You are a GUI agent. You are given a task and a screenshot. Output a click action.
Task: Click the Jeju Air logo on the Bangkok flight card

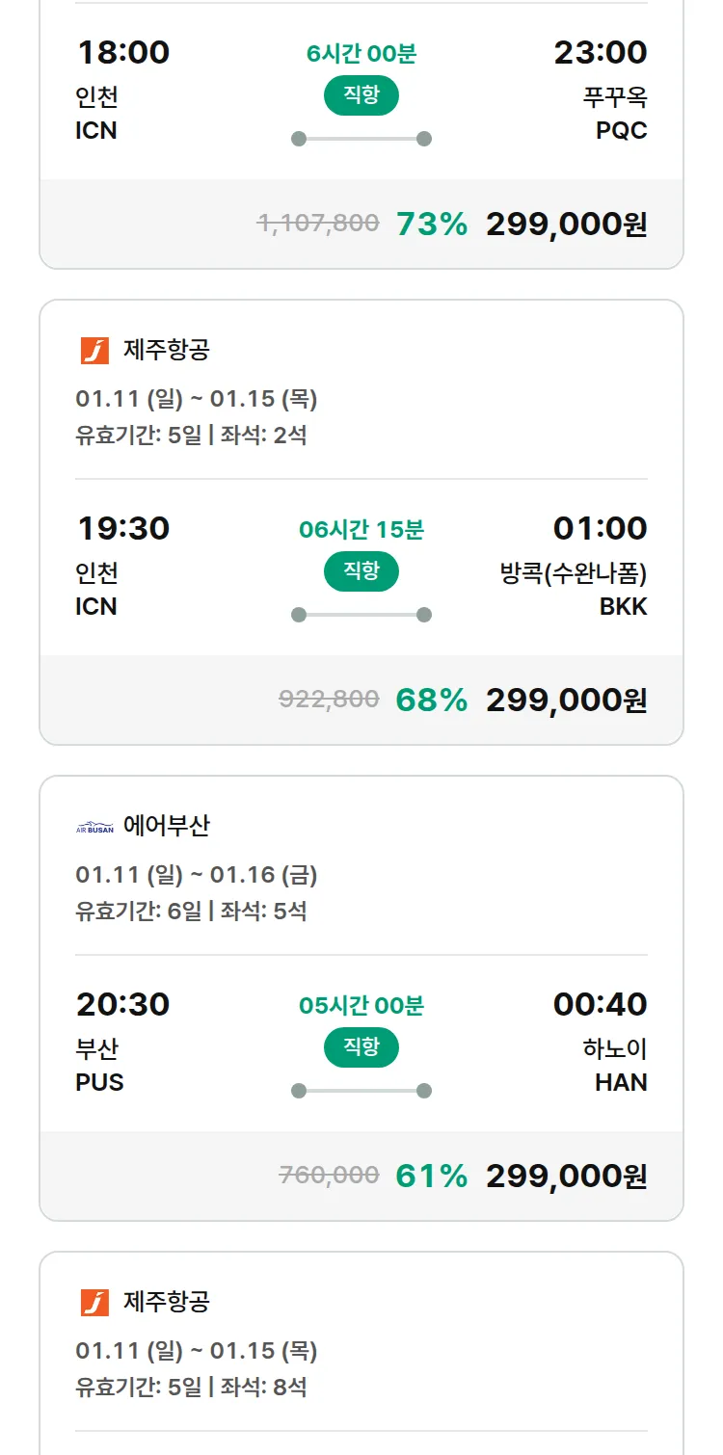point(94,350)
